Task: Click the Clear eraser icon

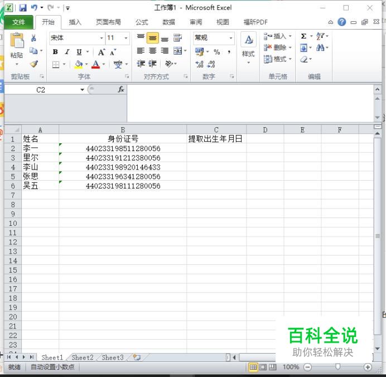Action: tap(304, 60)
